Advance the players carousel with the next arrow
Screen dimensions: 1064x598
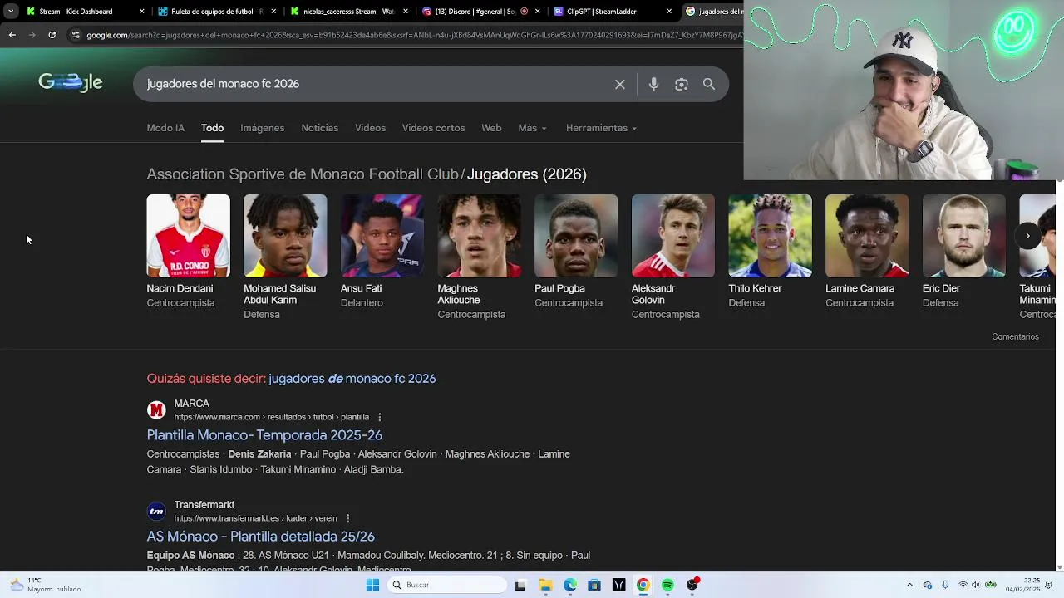1027,236
